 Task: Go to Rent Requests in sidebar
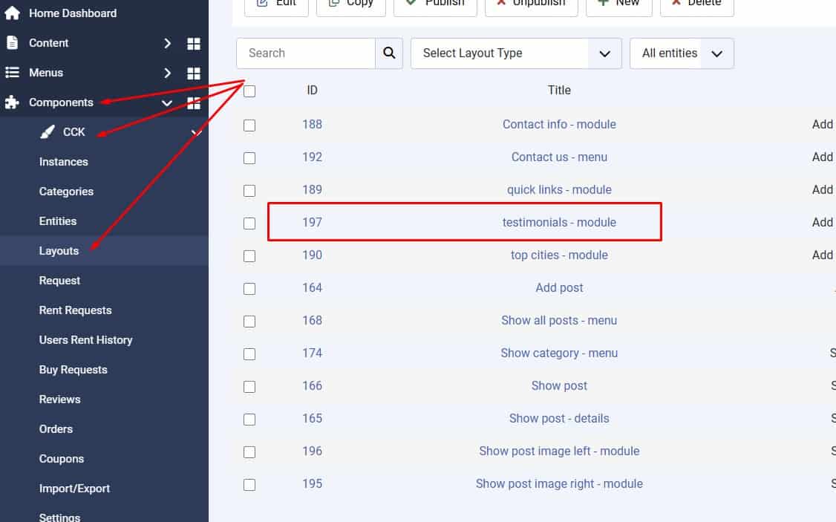75,310
